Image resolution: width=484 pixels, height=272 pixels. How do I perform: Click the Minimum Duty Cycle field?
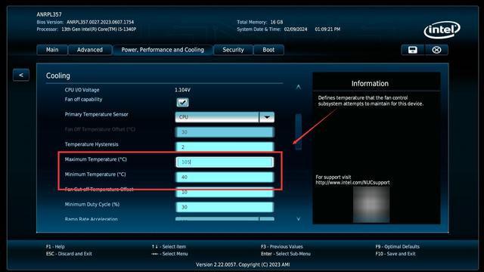(x=225, y=207)
